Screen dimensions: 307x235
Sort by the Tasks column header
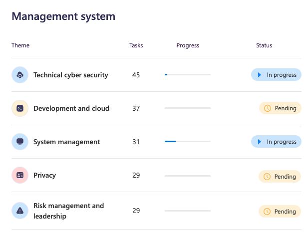pyautogui.click(x=136, y=45)
